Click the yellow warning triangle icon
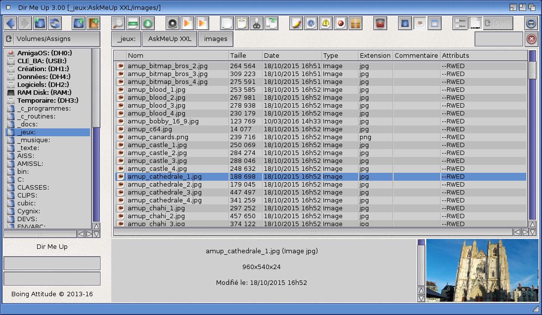 pos(325,23)
